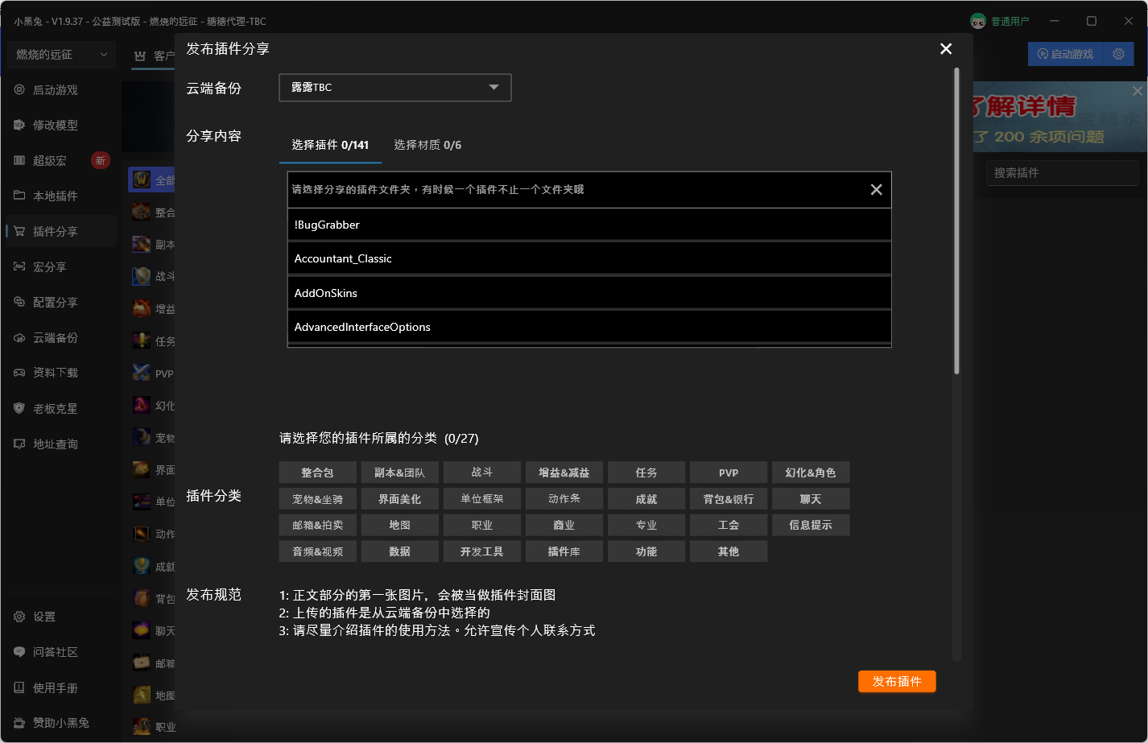Click the user avatar icon in title bar
1148x743 pixels.
click(x=978, y=21)
